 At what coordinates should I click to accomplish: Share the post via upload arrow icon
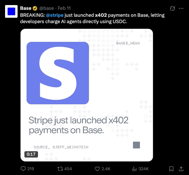181,169
